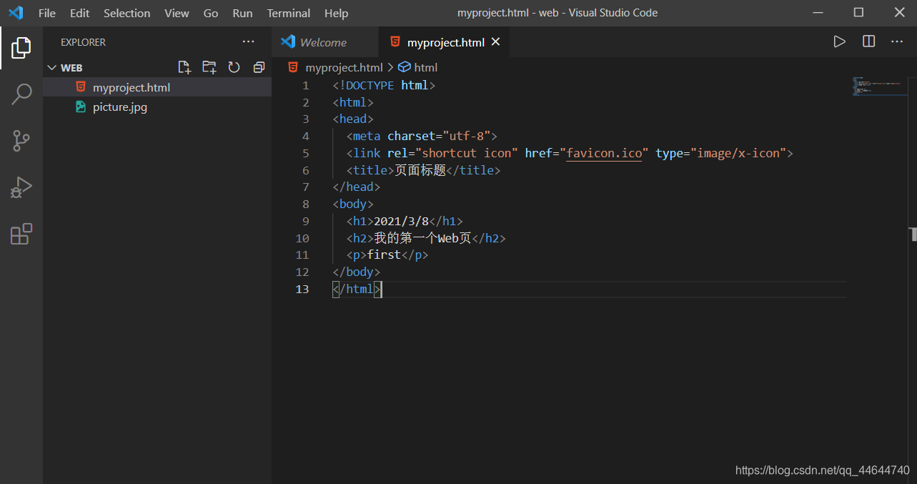Click the VS Code logo in title bar

16,13
